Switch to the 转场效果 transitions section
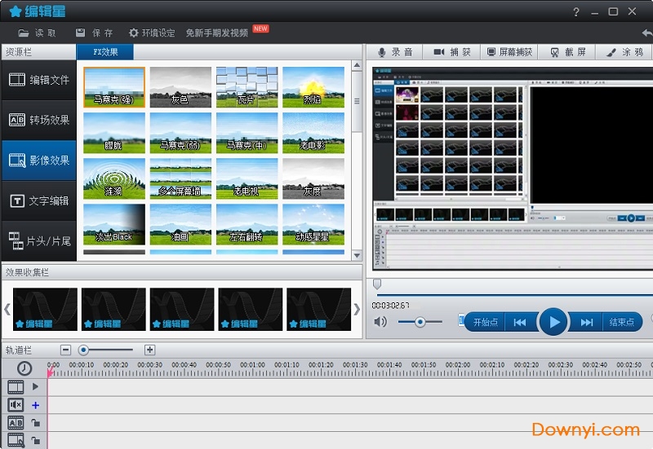Viewport: 653px width, 449px height. click(x=38, y=120)
